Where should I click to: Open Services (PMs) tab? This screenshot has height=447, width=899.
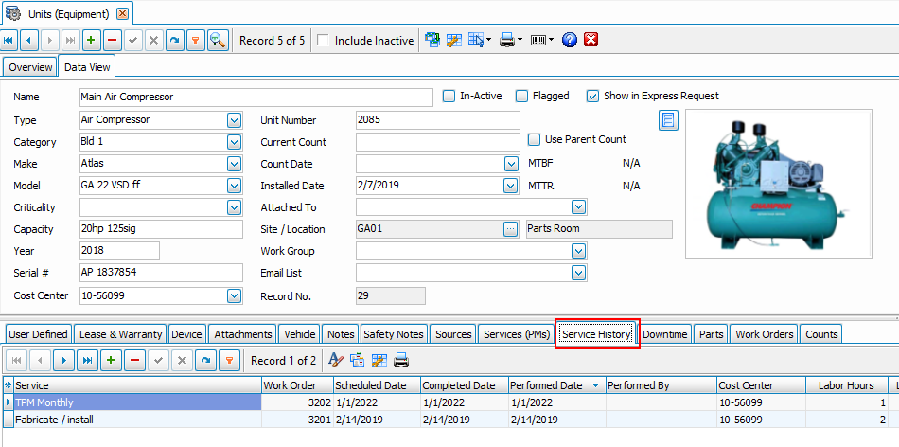pyautogui.click(x=517, y=334)
